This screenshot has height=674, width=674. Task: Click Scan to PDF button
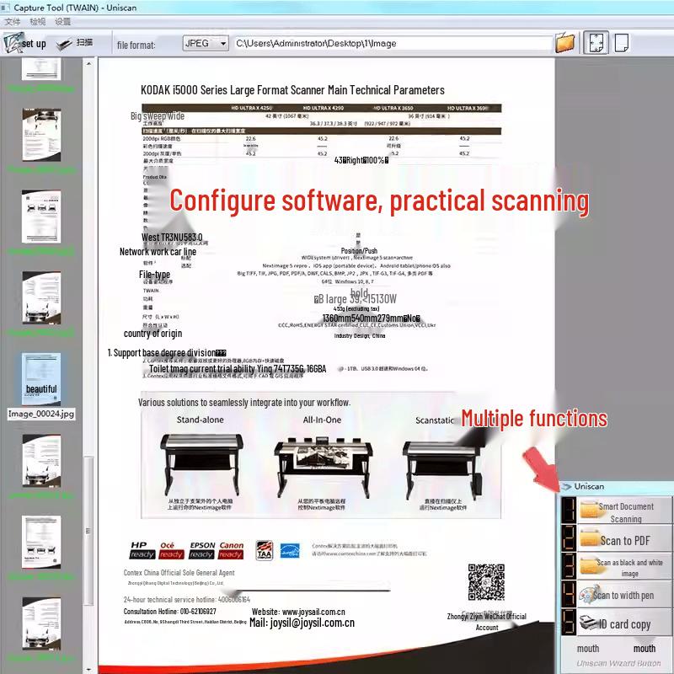[624, 540]
